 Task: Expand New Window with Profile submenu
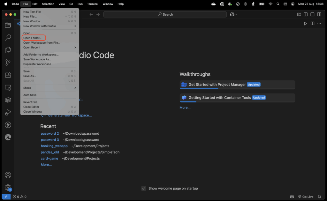[x=49, y=26]
